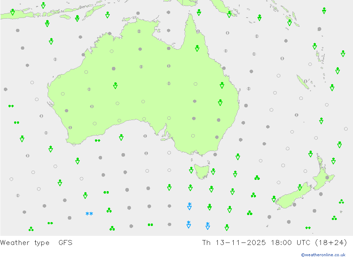Select the blue double-snowflake snow symbol
The width and height of the screenshot is (353, 258).
point(89,214)
